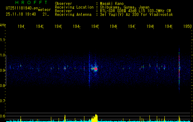Click the 'Receiver' field label
The image size is (193, 122).
pyautogui.click(x=64, y=11)
